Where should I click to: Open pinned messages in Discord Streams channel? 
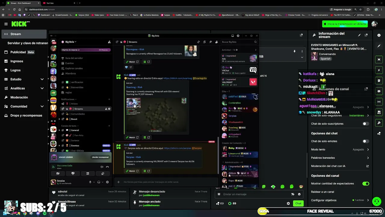click(x=211, y=42)
